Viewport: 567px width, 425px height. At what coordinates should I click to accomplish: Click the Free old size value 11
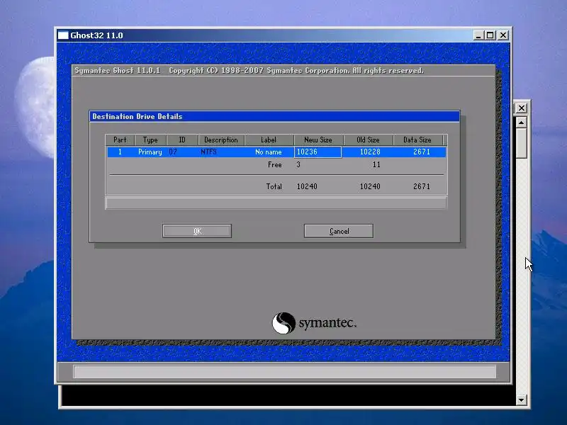(376, 164)
